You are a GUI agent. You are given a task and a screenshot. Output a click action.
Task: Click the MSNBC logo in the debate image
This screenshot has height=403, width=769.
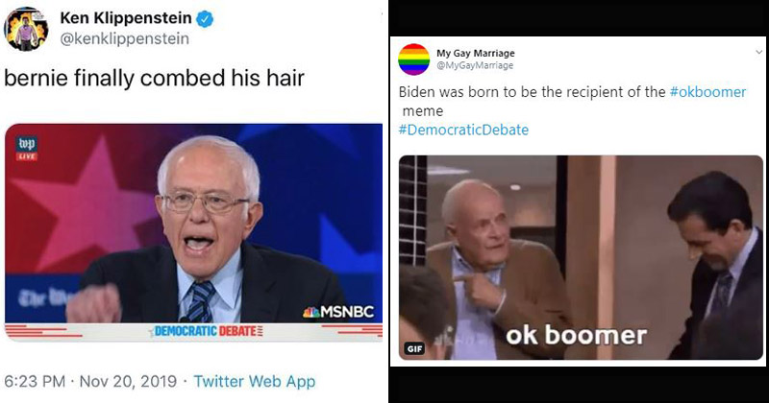coord(338,312)
